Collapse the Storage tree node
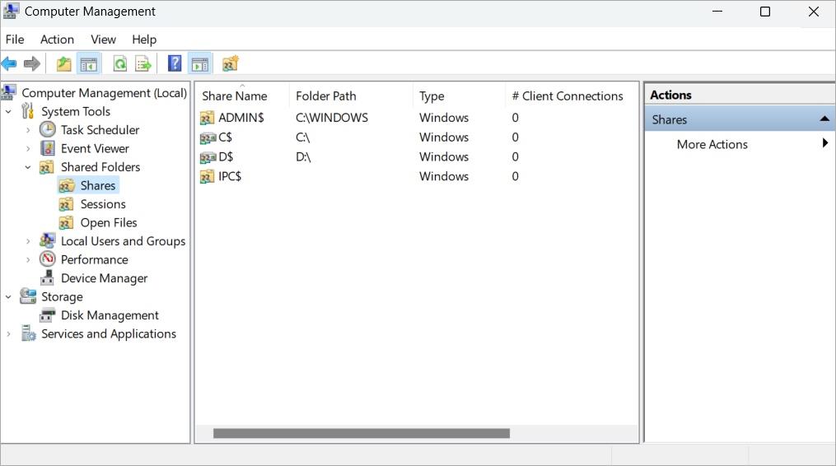This screenshot has width=836, height=466. coord(8,296)
